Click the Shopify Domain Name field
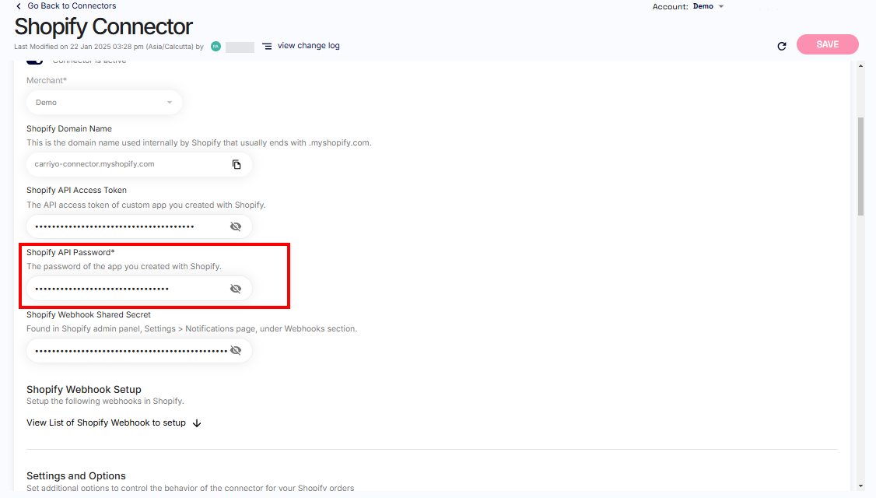876x498 pixels. (x=138, y=164)
